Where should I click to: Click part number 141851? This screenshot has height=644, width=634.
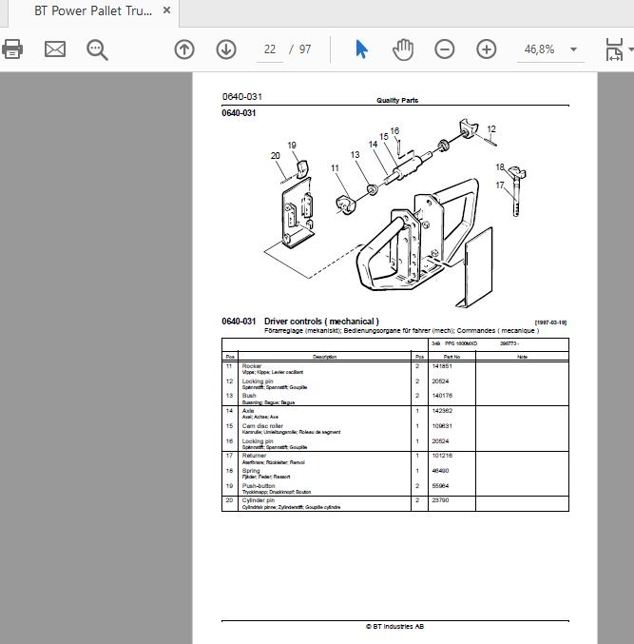(x=442, y=366)
